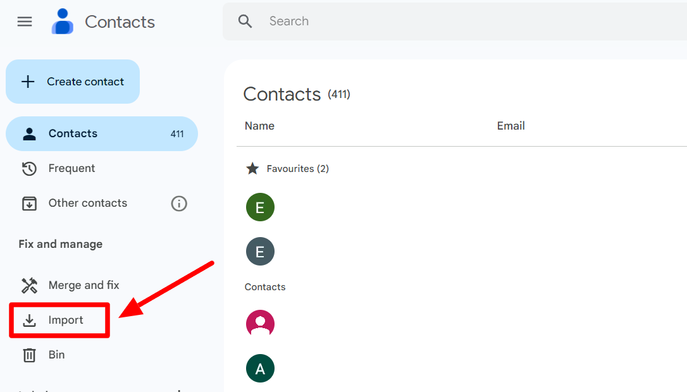Open the Frequent contacts list
Image resolution: width=687 pixels, height=392 pixels.
point(71,168)
